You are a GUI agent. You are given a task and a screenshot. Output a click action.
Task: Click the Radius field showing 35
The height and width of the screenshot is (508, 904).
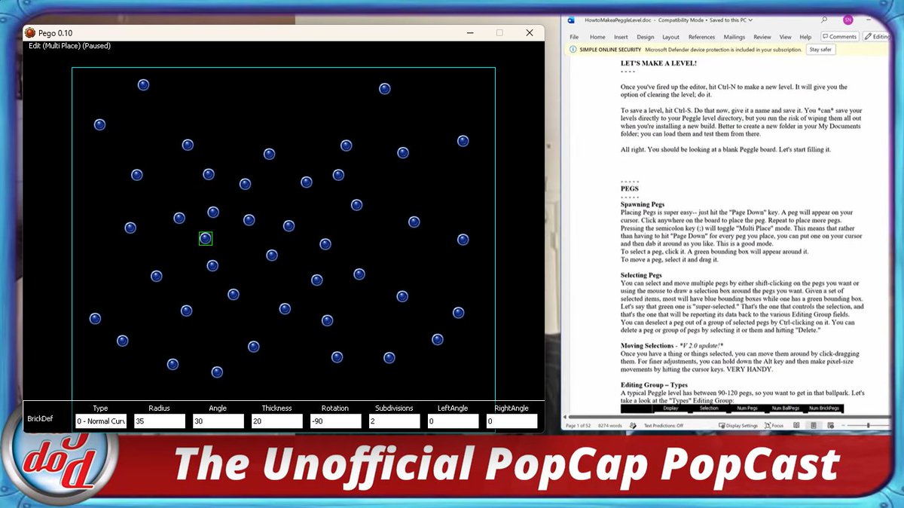tap(160, 421)
